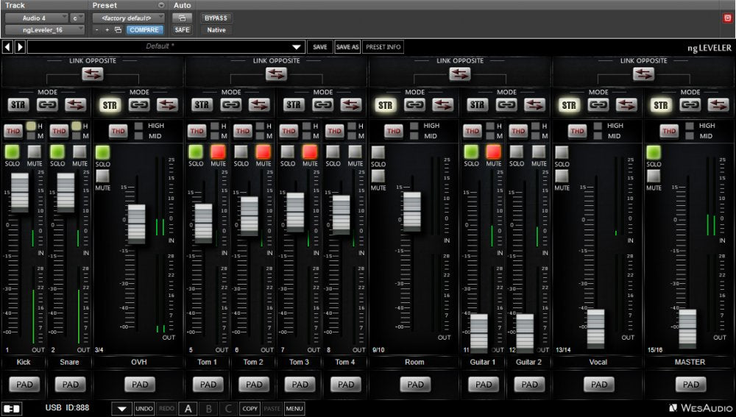Select the chain link mode icon for OVH

(139, 105)
